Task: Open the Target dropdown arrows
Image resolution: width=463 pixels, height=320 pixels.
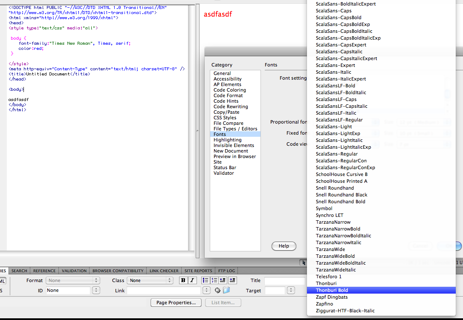Action: tap(291, 291)
